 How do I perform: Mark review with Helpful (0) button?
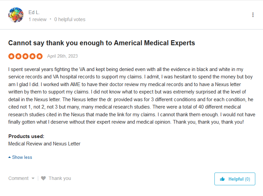tap(235, 179)
